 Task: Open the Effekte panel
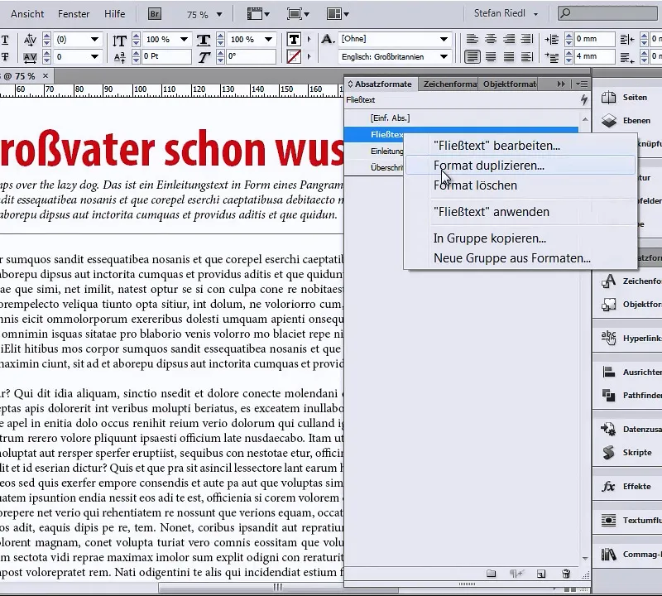(x=627, y=486)
